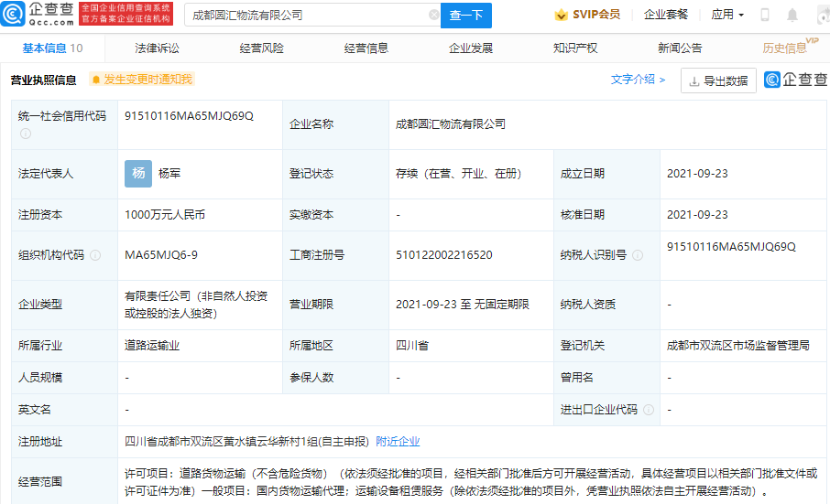Expand the 应用 dropdown menu
The image size is (830, 504).
pyautogui.click(x=727, y=16)
